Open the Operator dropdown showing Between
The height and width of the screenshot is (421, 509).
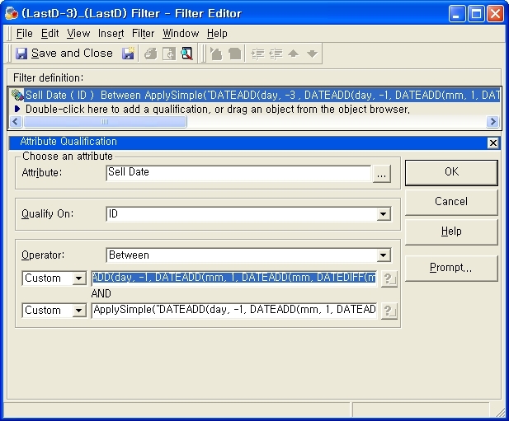click(x=383, y=255)
